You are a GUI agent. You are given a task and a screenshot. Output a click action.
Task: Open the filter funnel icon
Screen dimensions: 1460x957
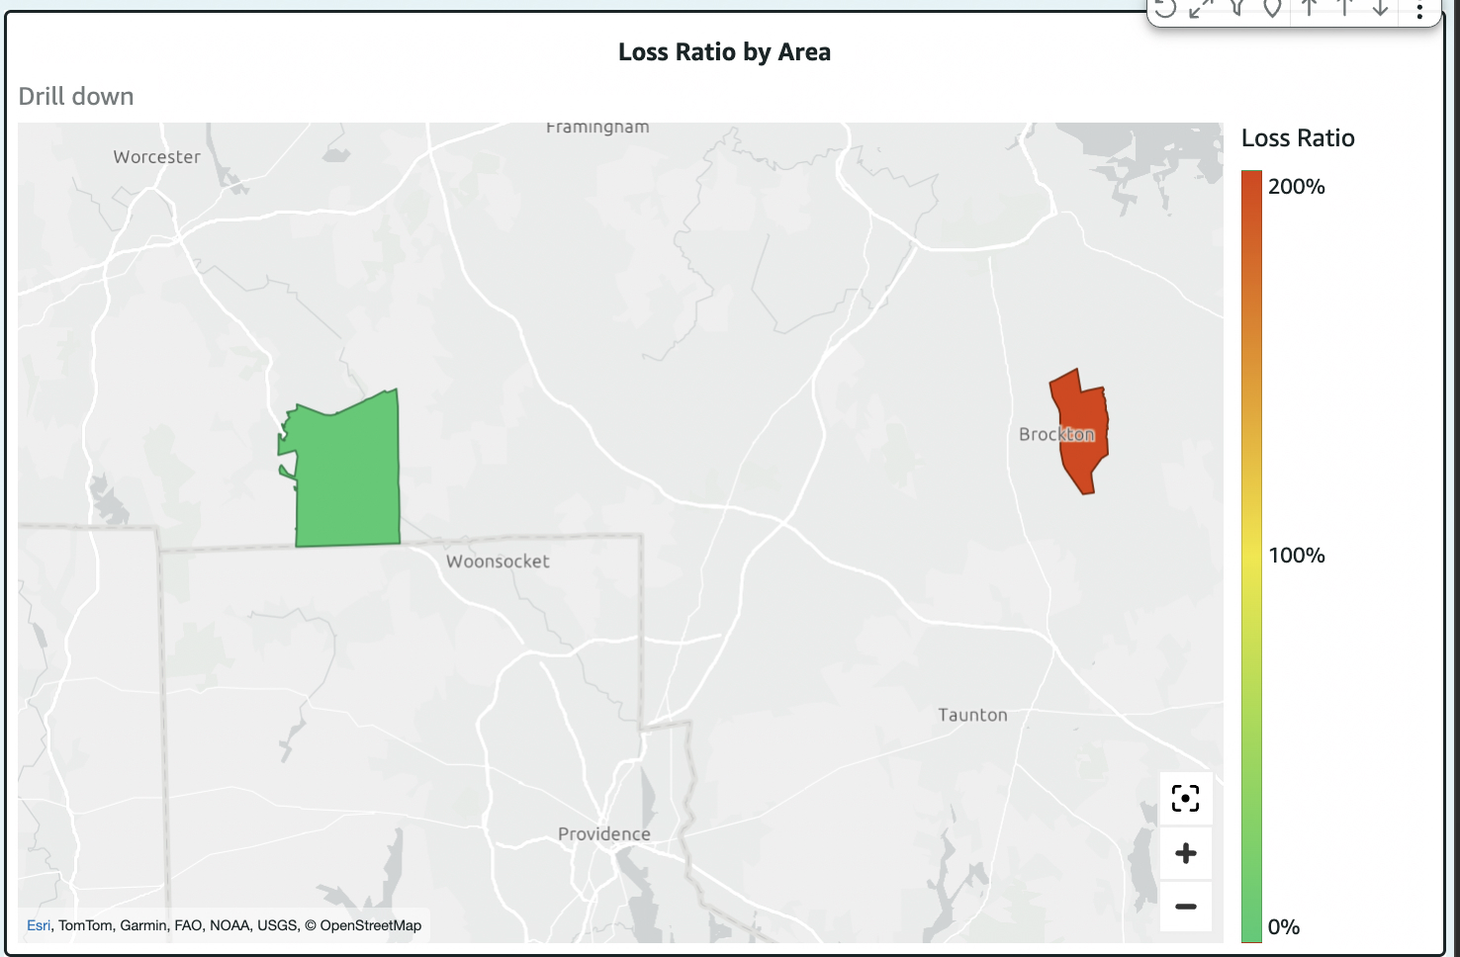tap(1236, 9)
